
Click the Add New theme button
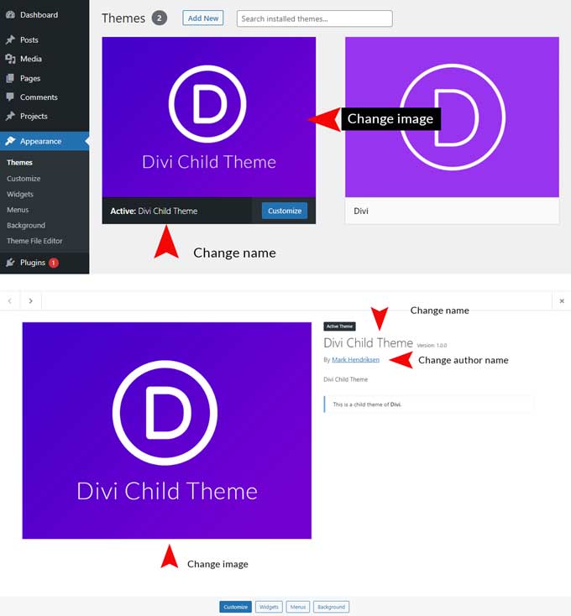click(202, 18)
